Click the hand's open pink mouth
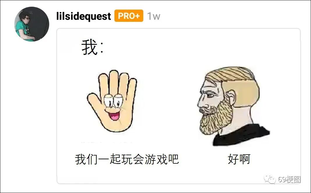Viewport: 311px width, 193px height. pyautogui.click(x=115, y=116)
